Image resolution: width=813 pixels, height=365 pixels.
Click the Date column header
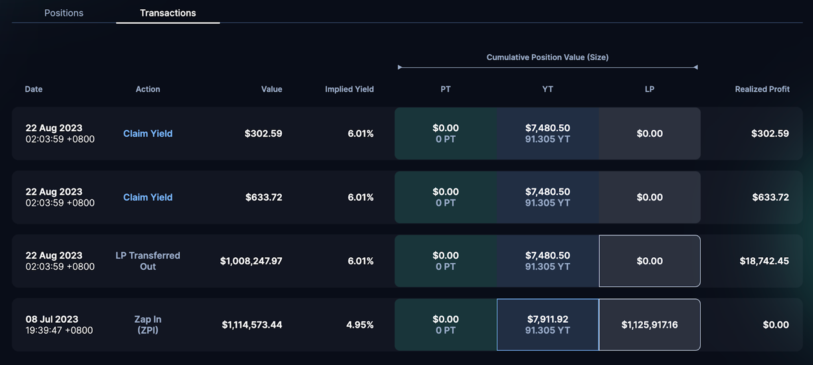coord(33,89)
